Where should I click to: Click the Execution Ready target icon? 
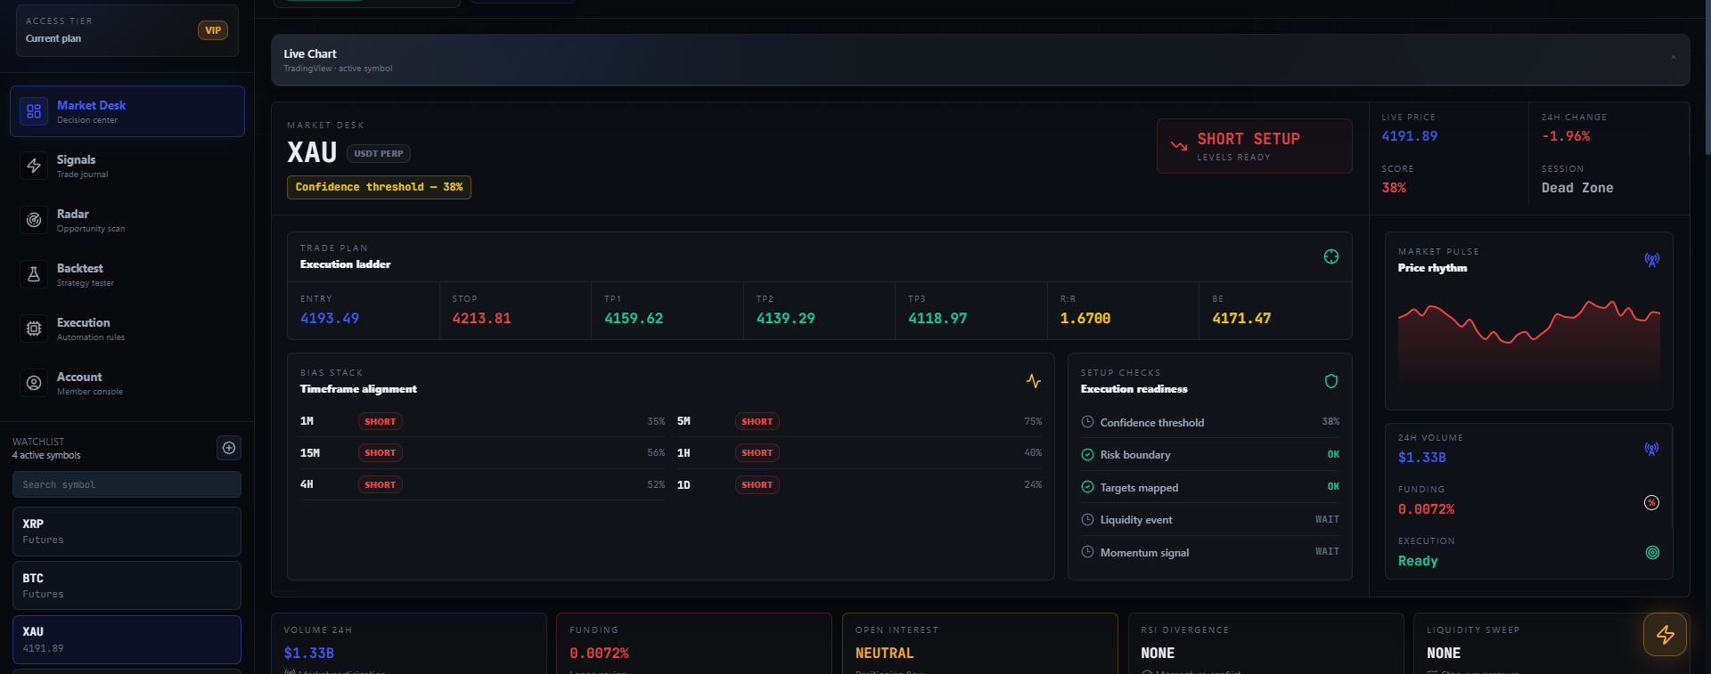[x=1652, y=553]
